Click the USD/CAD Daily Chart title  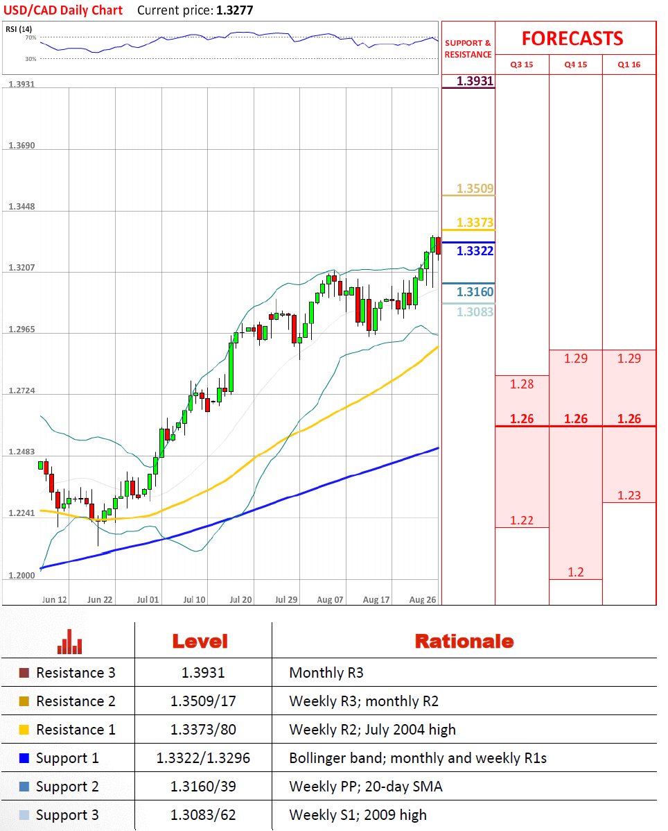point(64,10)
